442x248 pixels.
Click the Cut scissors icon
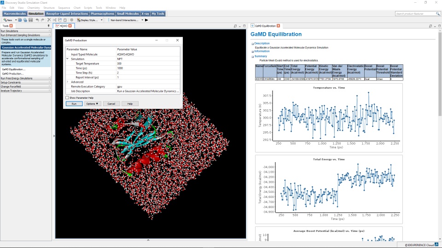[54, 20]
